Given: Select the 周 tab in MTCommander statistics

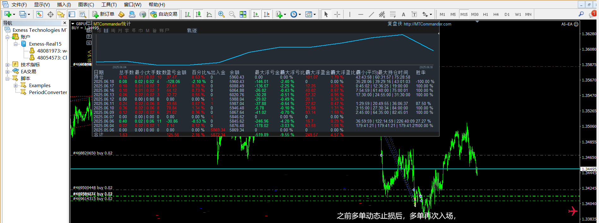Looking at the screenshot, I should click(x=113, y=31).
